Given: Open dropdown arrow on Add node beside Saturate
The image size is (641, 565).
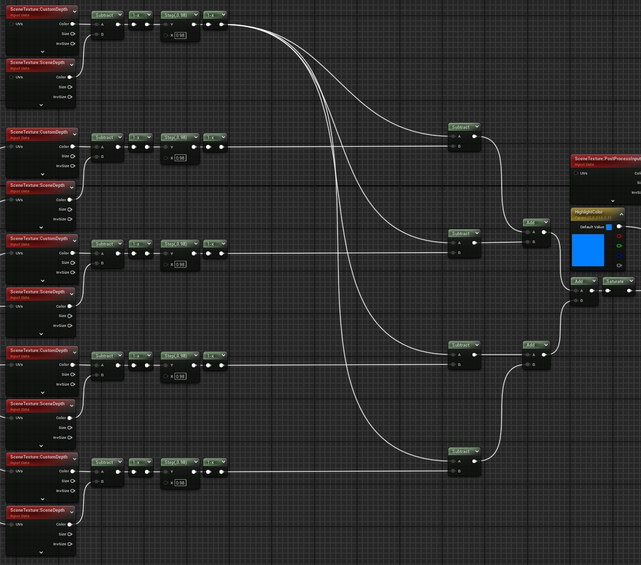Looking at the screenshot, I should click(x=594, y=281).
